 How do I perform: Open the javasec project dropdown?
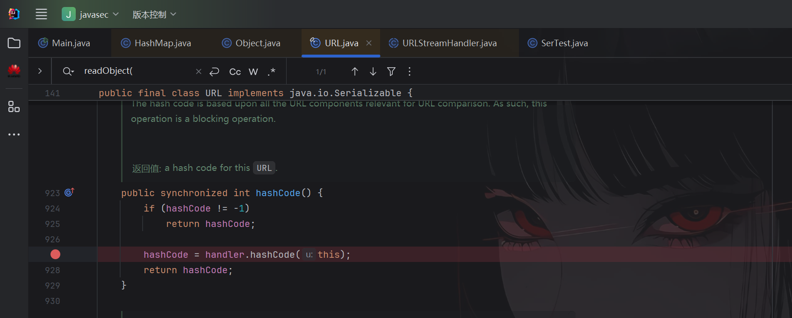(91, 14)
